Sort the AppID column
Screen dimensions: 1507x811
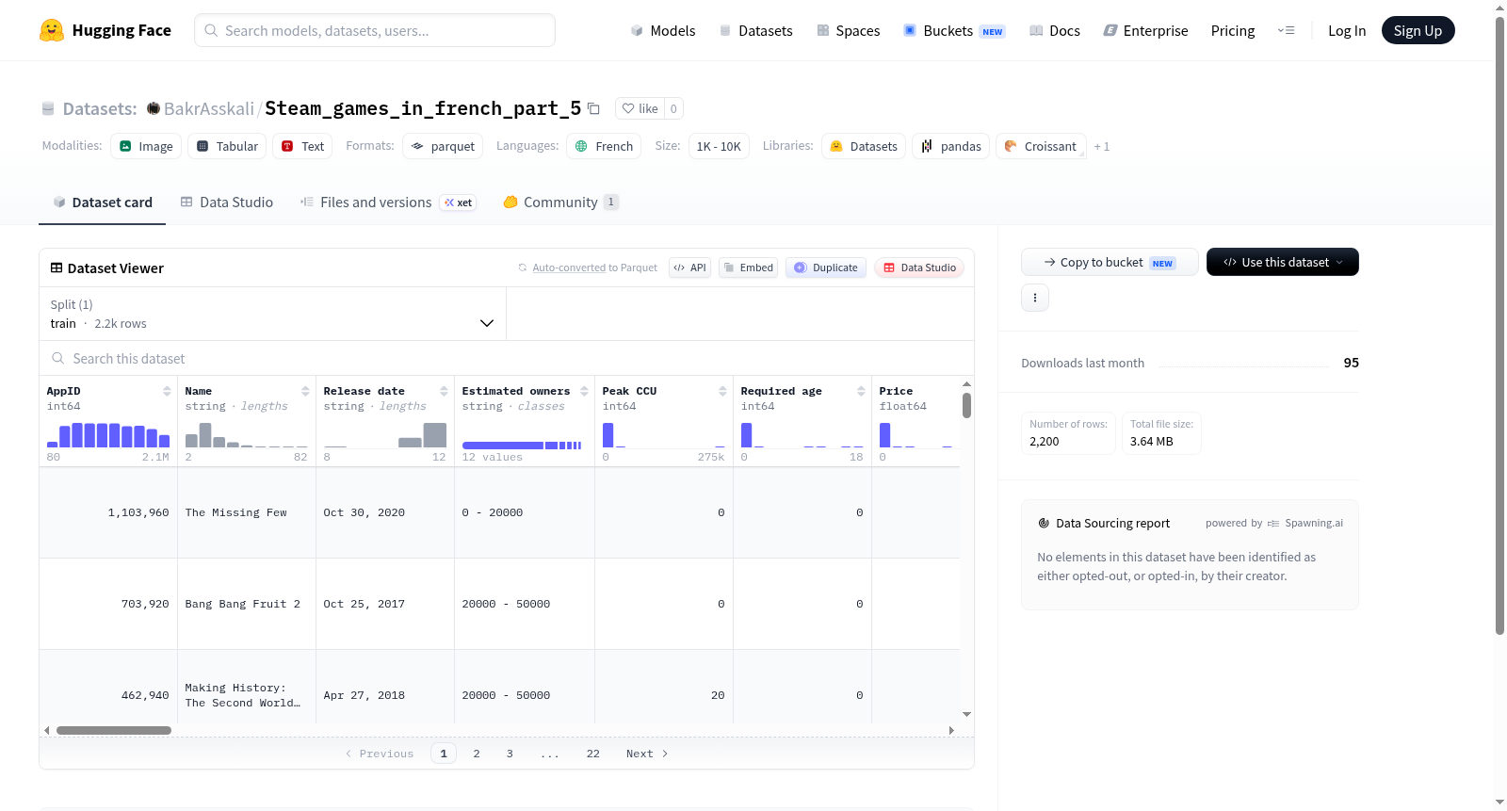coord(167,391)
